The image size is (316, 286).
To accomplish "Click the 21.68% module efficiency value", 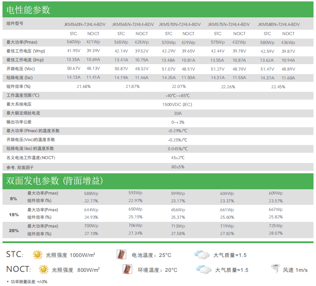I will coord(84,87).
